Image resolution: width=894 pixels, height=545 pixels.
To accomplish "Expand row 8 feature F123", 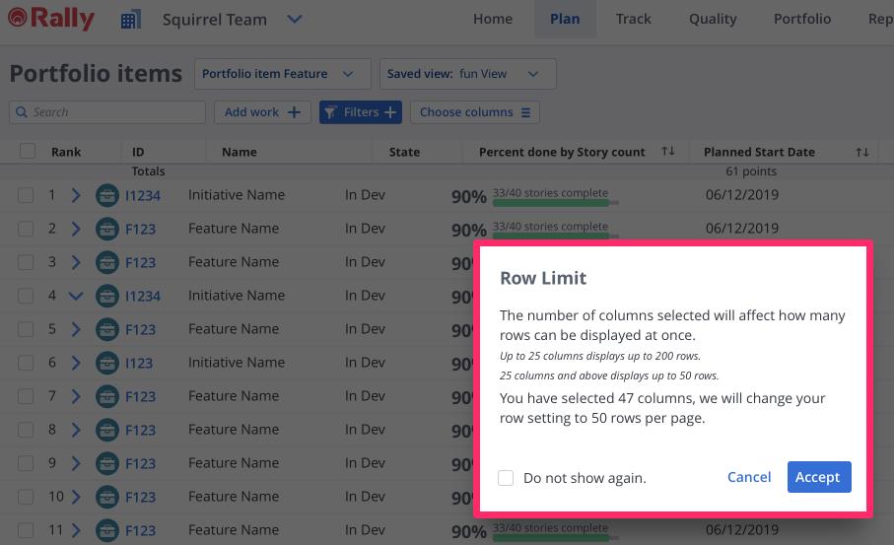I will coord(76,431).
